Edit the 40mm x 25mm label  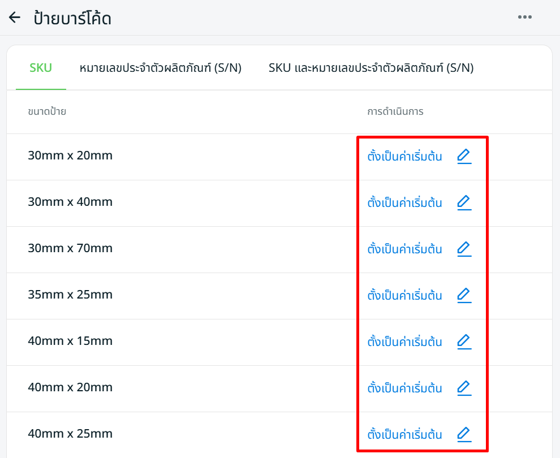tap(464, 434)
